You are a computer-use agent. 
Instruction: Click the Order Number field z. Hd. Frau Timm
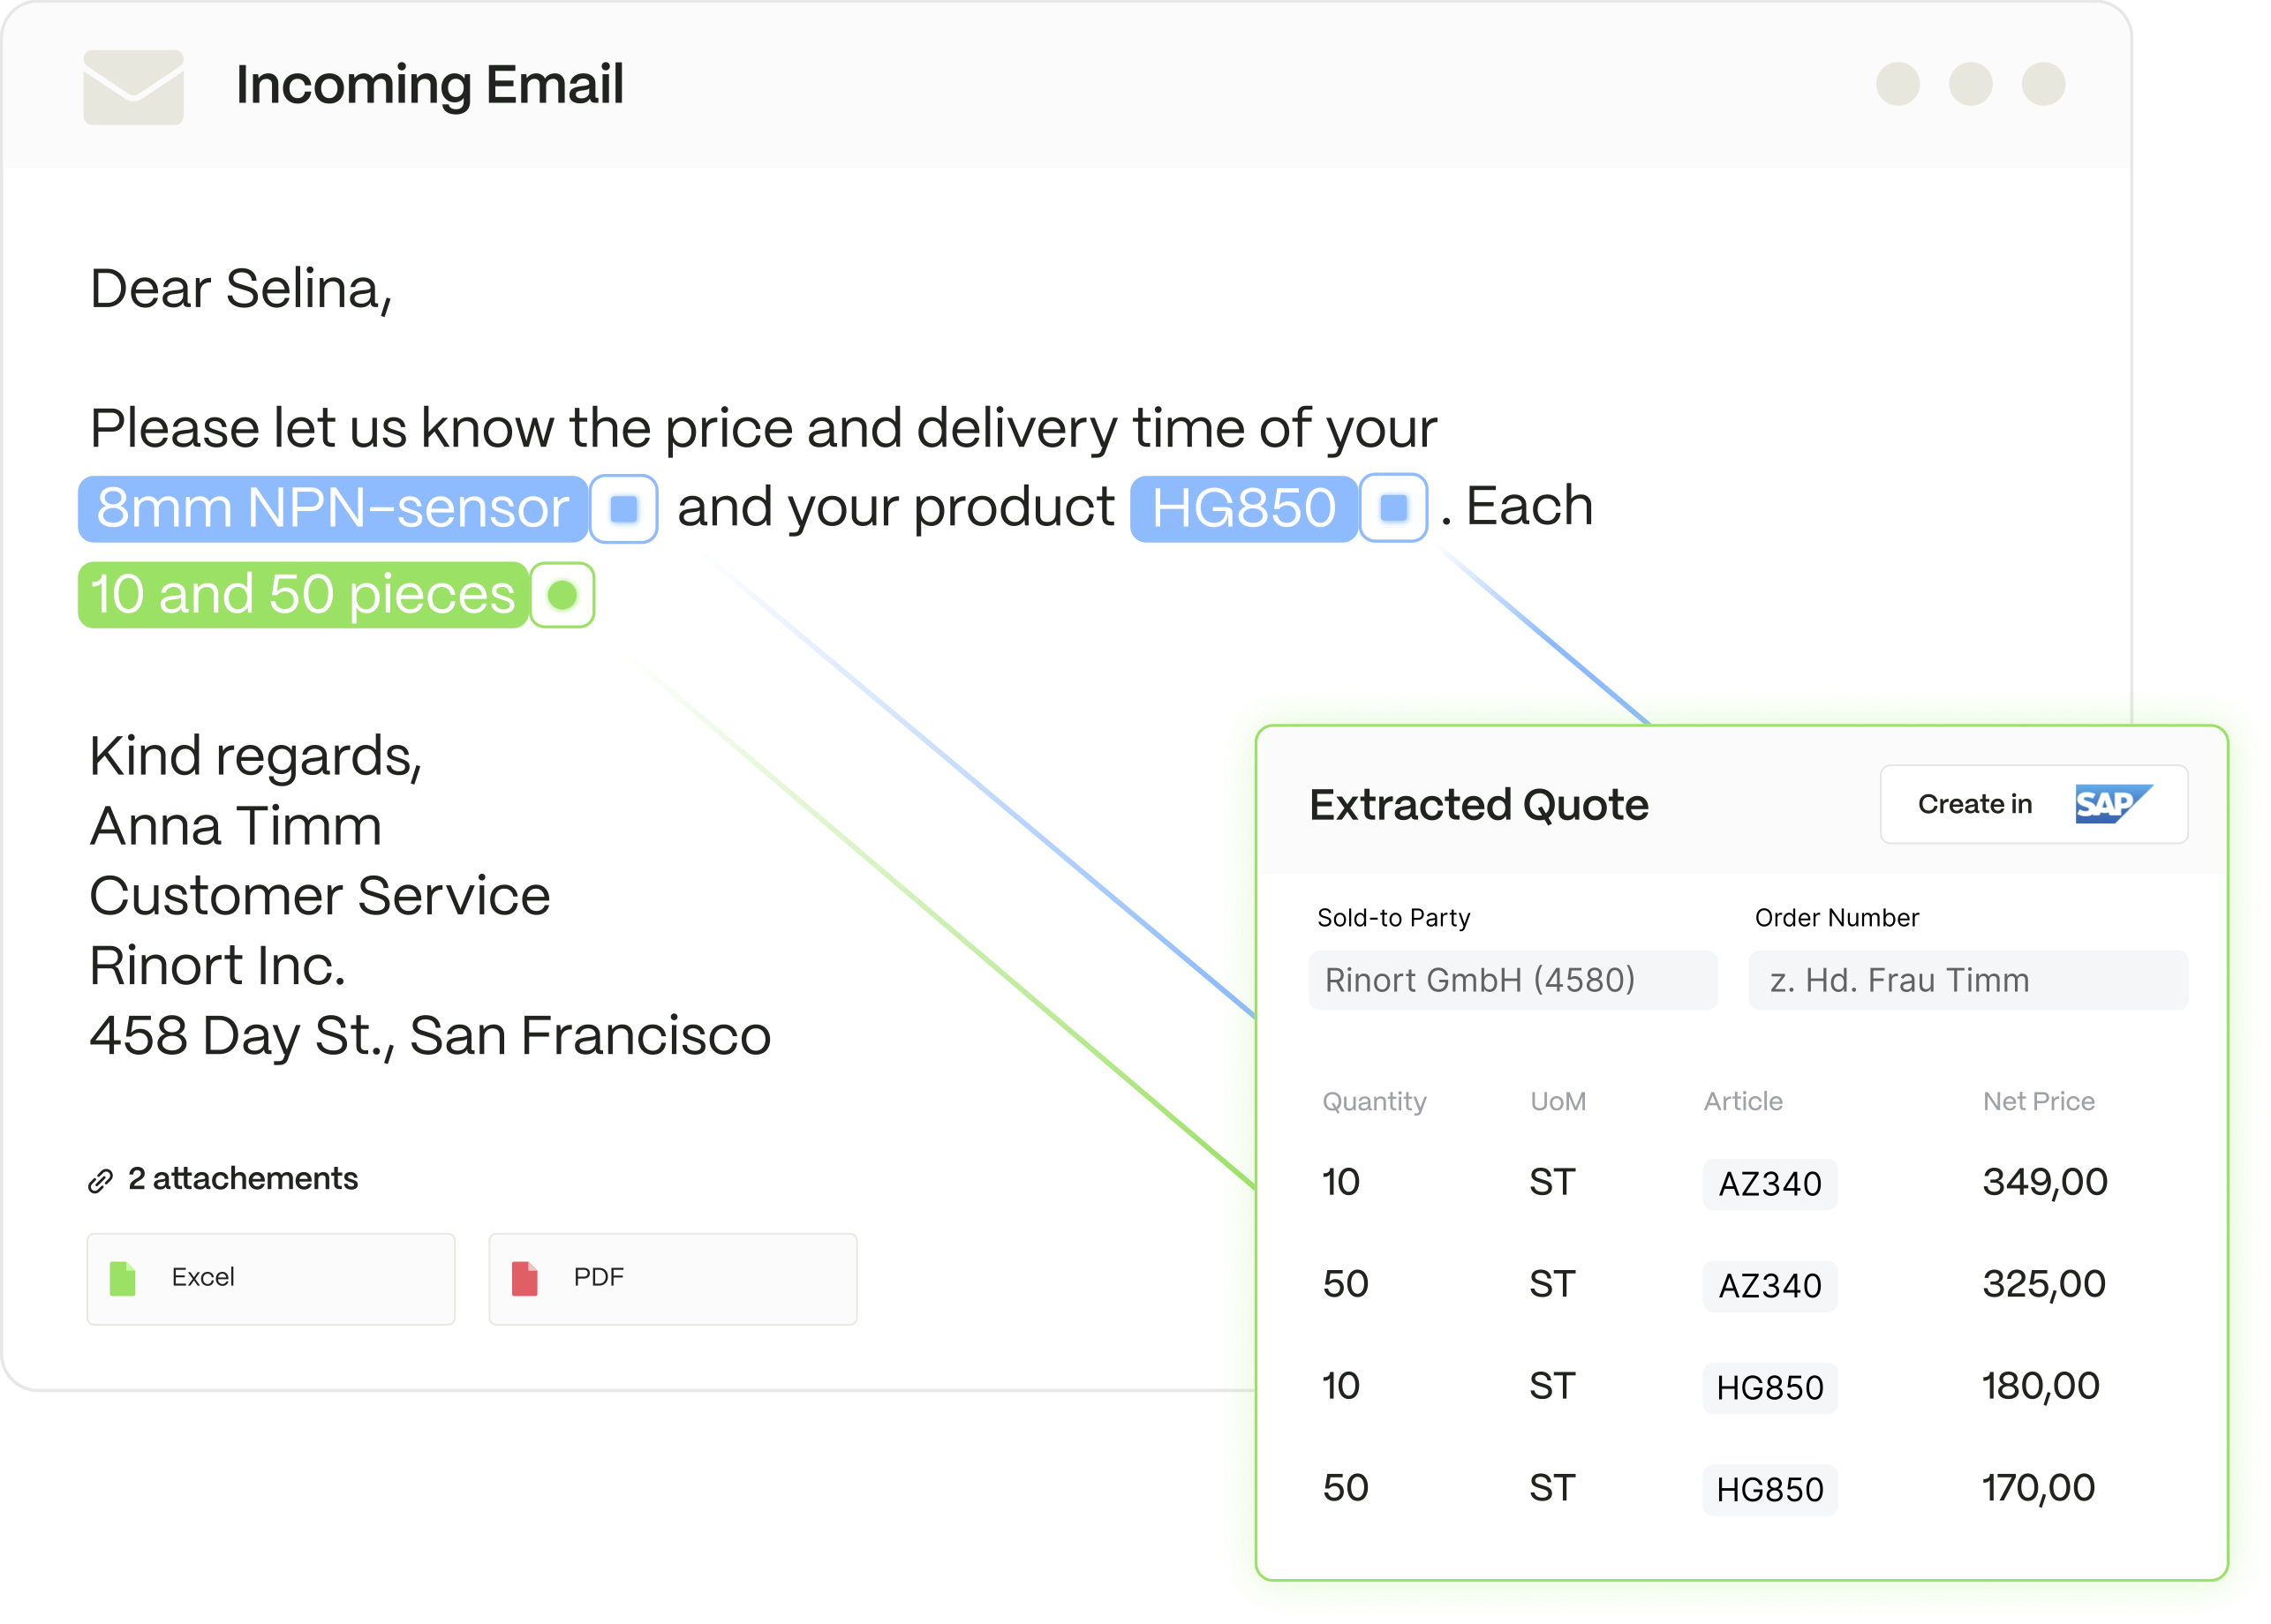[1967, 980]
